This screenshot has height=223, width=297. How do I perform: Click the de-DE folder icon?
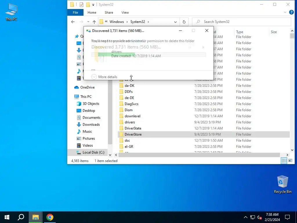pyautogui.click(x=121, y=98)
